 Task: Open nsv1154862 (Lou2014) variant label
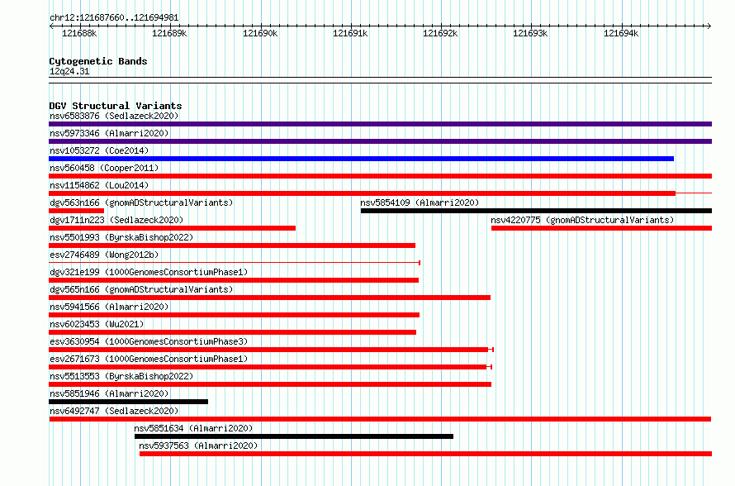99,185
